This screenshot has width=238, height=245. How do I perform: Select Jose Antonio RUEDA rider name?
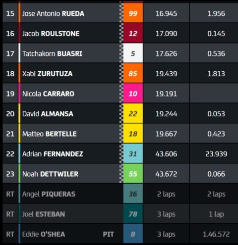pos(53,13)
